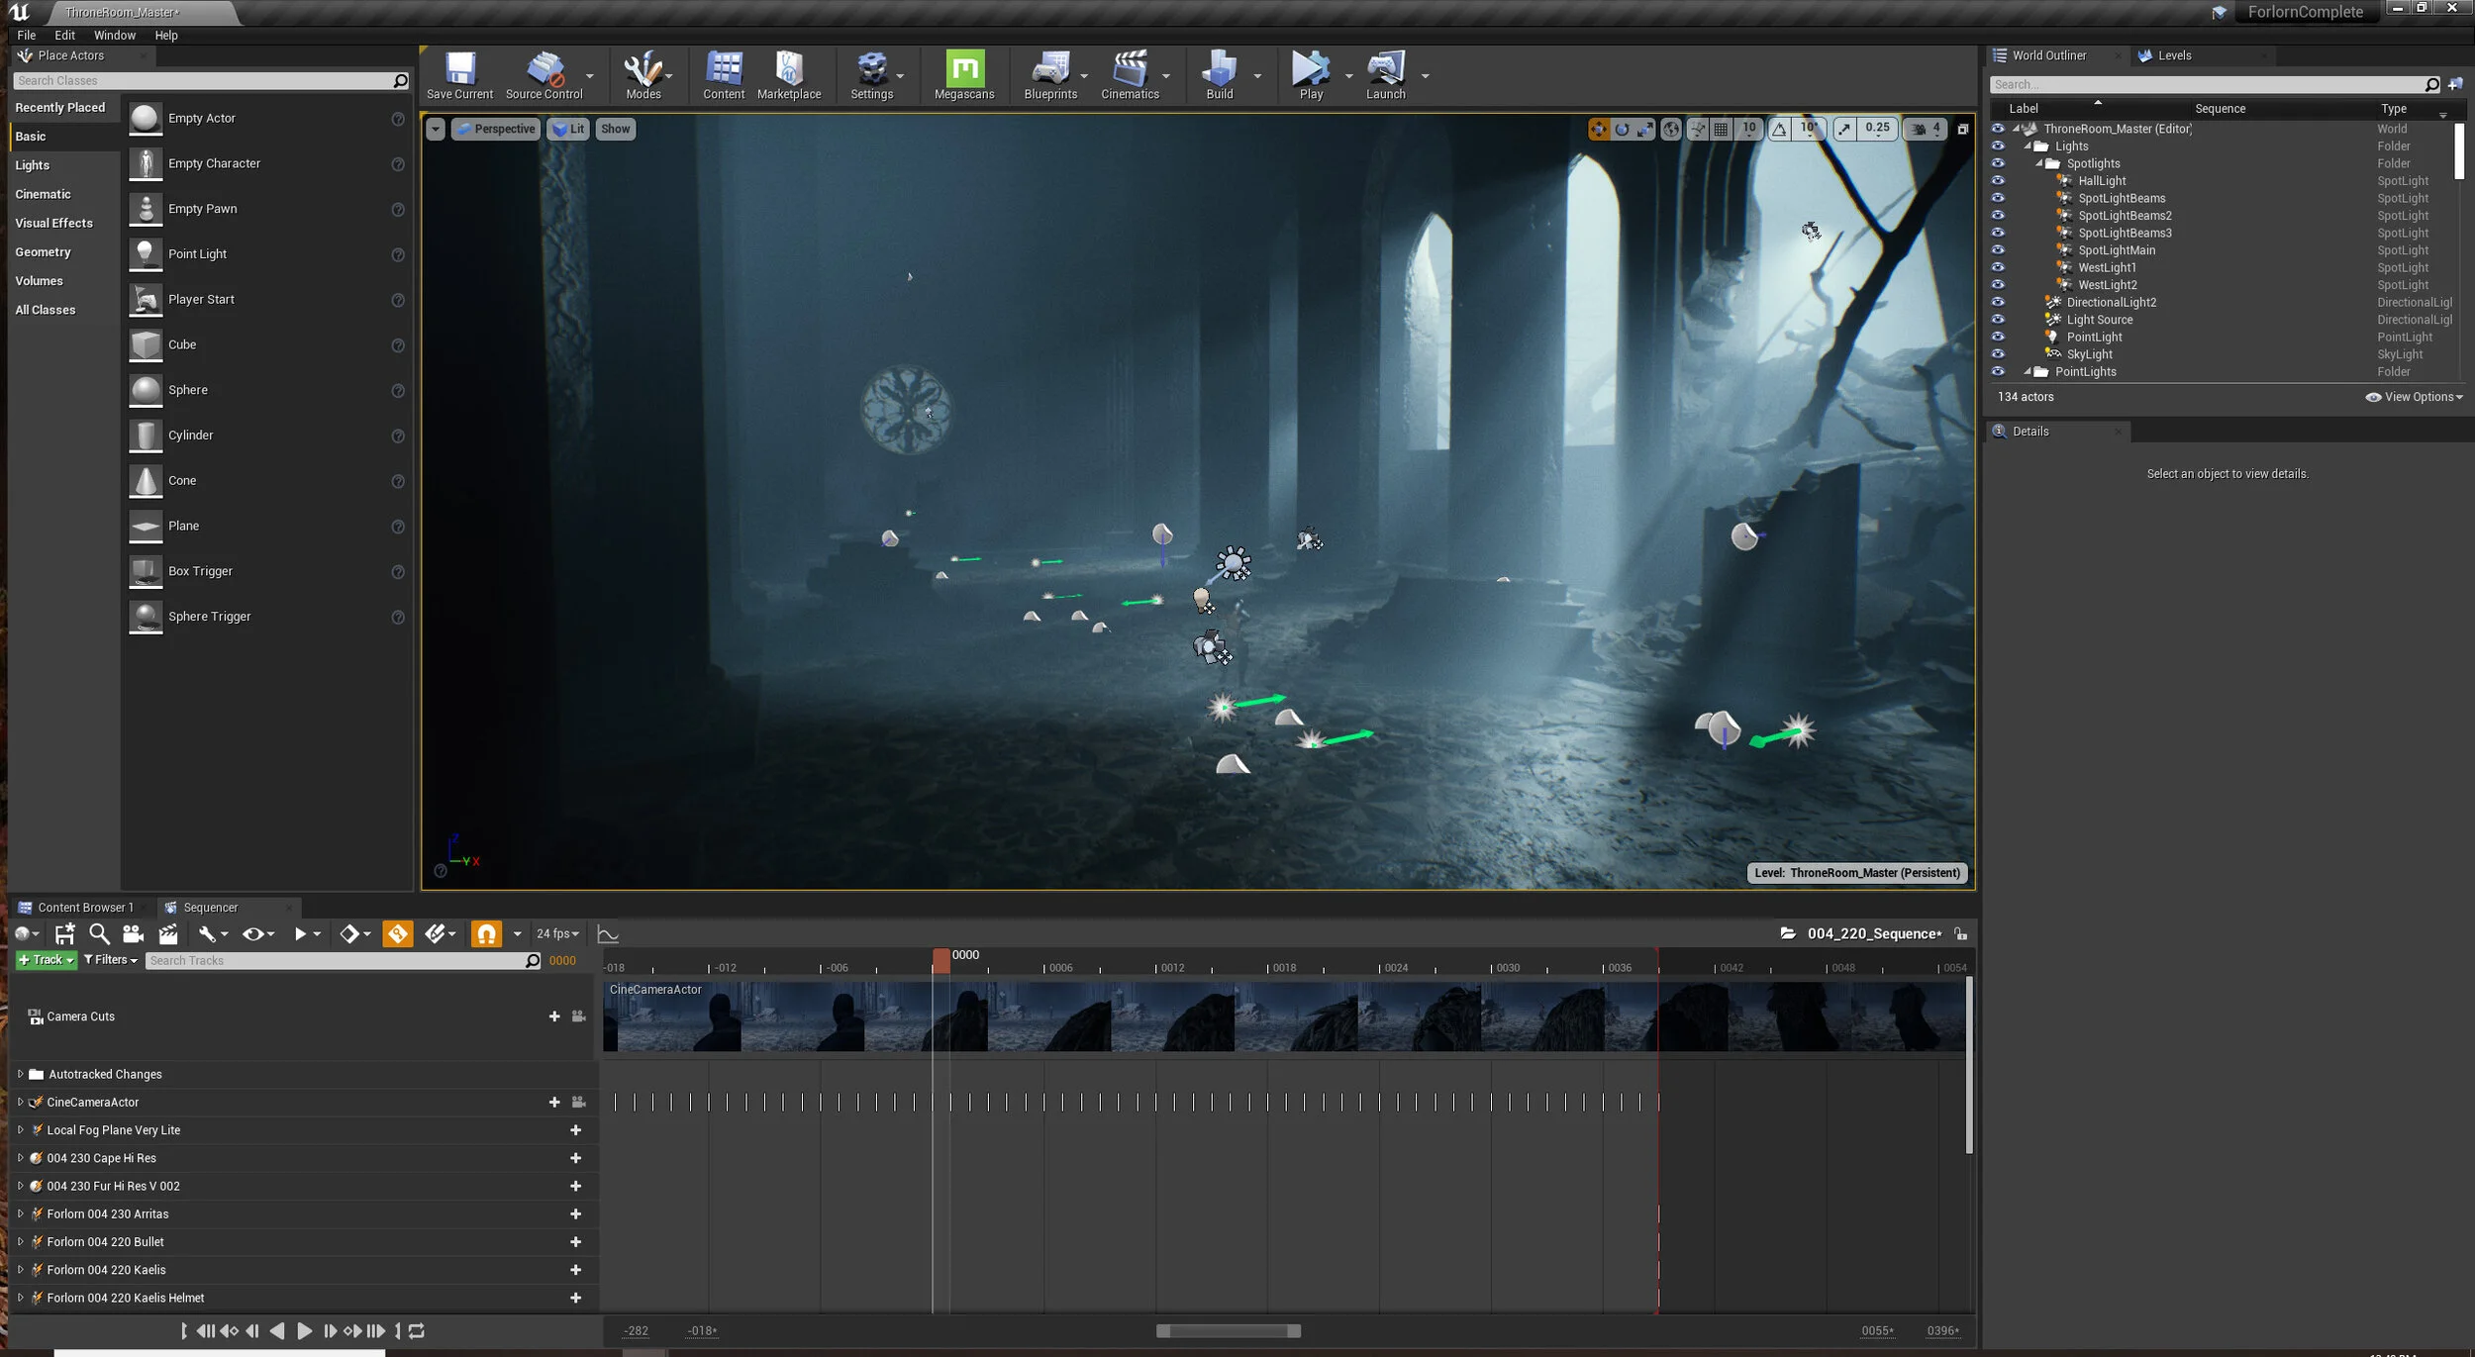Open the Marketplace from the toolbar
Viewport: 2475px width, 1357px height.
click(x=789, y=74)
